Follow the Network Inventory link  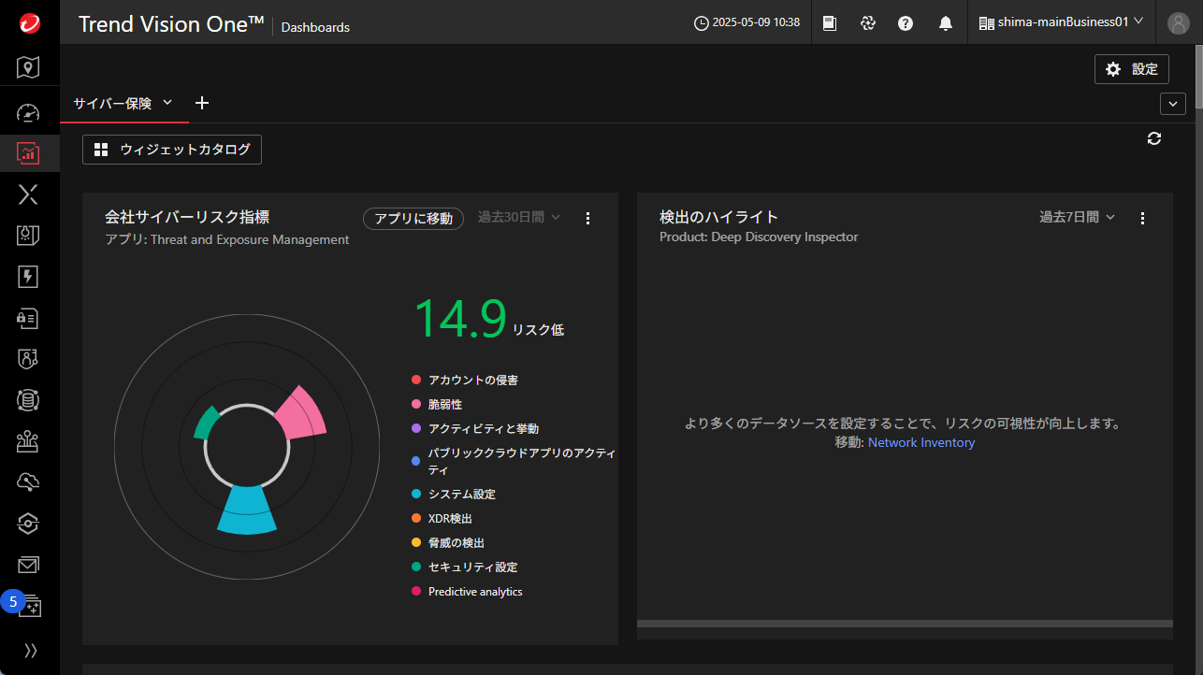tap(921, 443)
